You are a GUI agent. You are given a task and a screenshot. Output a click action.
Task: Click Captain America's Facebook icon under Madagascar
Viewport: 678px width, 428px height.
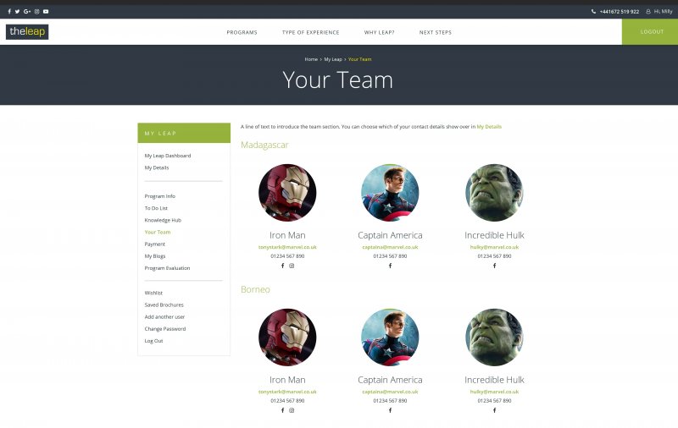(x=390, y=266)
